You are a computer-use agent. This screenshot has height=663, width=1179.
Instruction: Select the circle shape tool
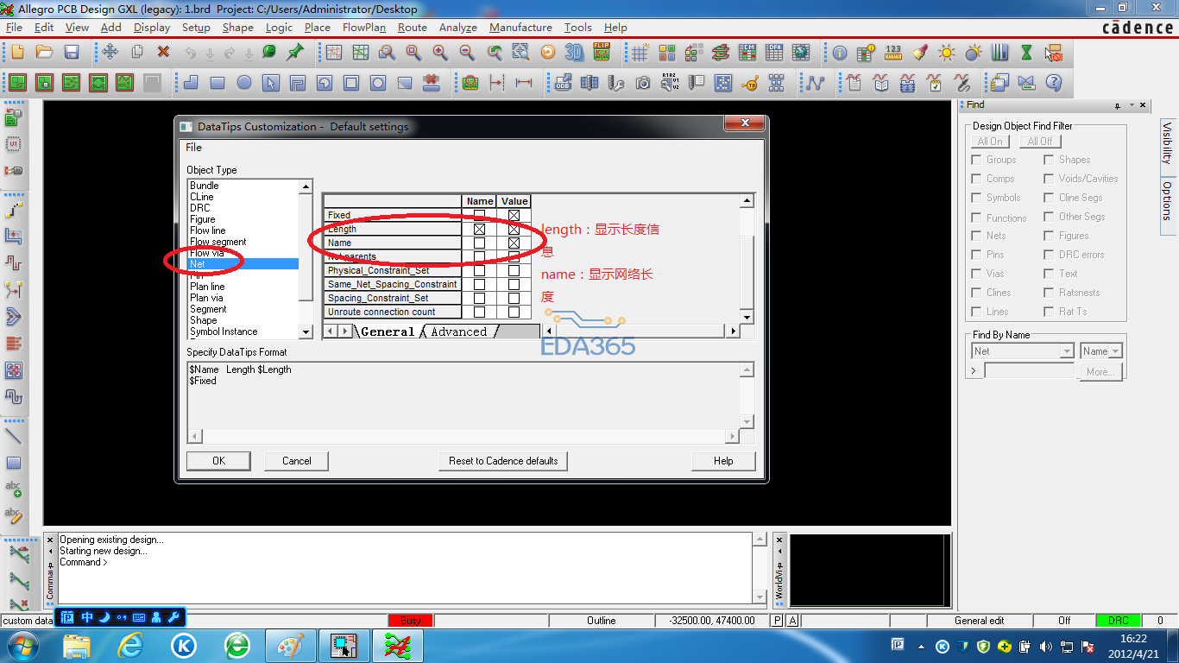click(244, 83)
